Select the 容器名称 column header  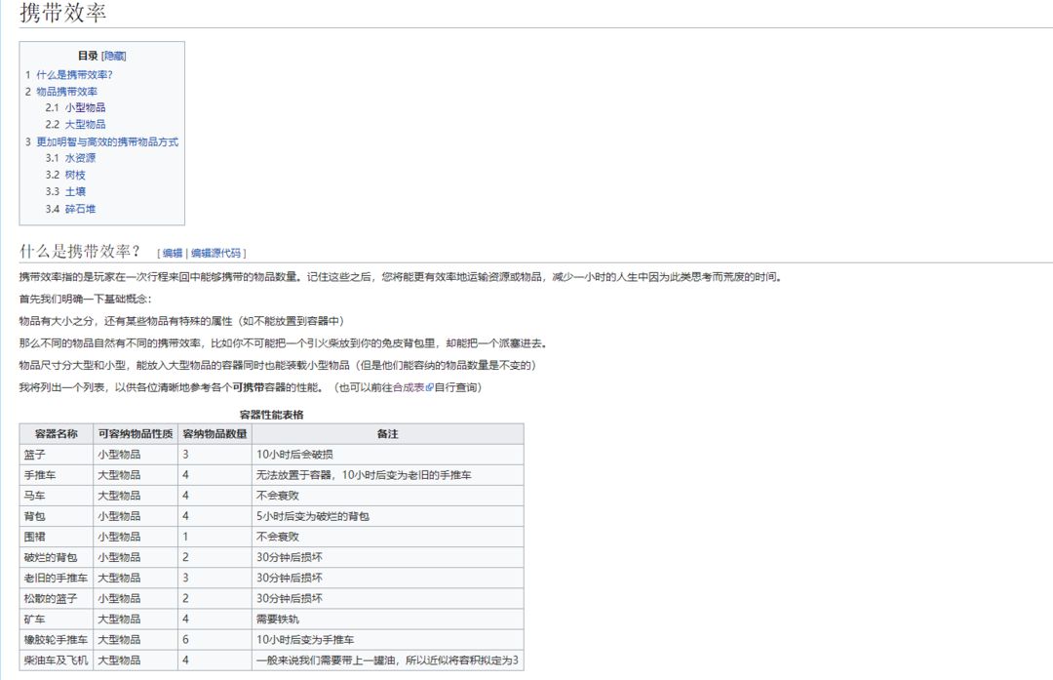57,434
